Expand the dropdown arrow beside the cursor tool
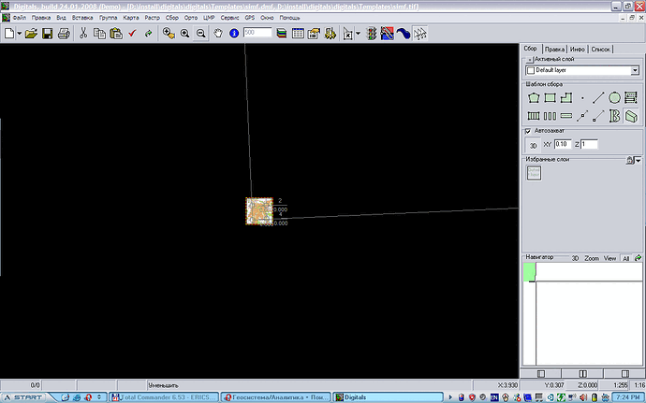646x403 pixels. (358, 34)
